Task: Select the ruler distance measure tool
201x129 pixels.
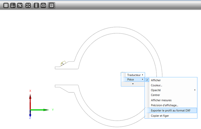Action: coord(36,5)
